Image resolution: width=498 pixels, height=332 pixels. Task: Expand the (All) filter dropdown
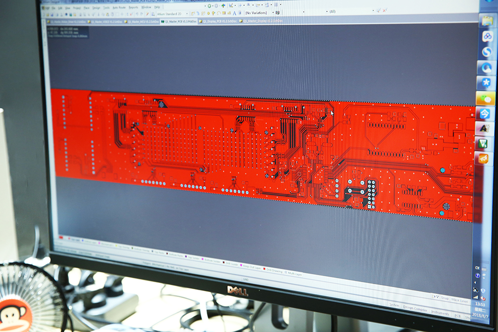(349, 11)
